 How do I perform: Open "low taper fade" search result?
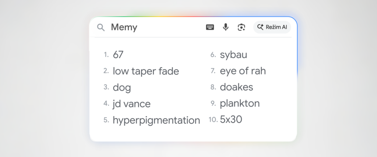coord(146,71)
